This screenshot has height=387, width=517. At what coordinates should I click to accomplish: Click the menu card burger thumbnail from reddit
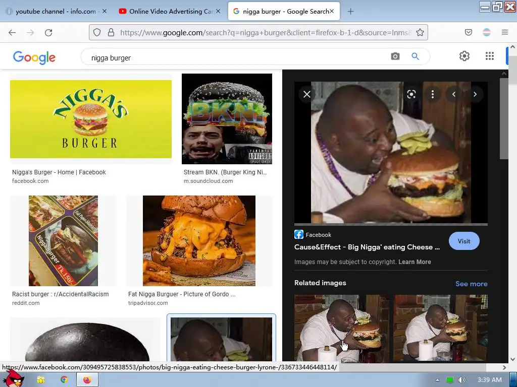point(63,241)
